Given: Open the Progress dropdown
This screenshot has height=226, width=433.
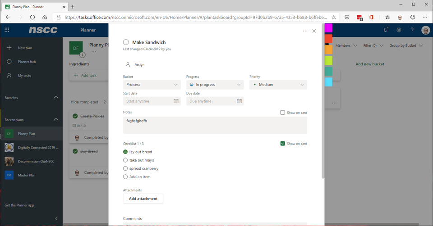Looking at the screenshot, I should point(215,85).
